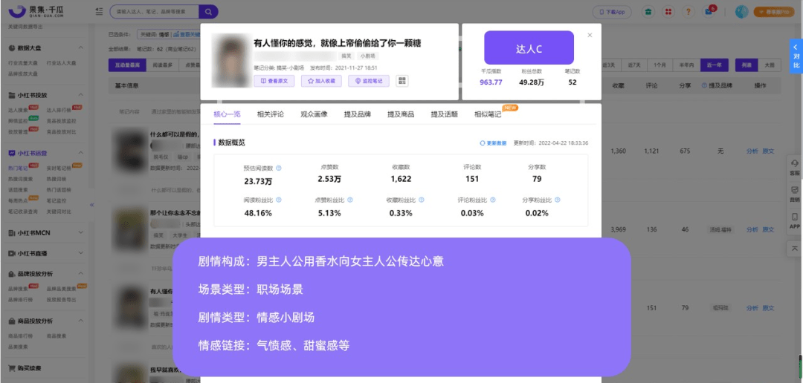Screen dimensions: 803x383
Task: Collapse the 小红书投放 sidebar section
Action: [80, 95]
